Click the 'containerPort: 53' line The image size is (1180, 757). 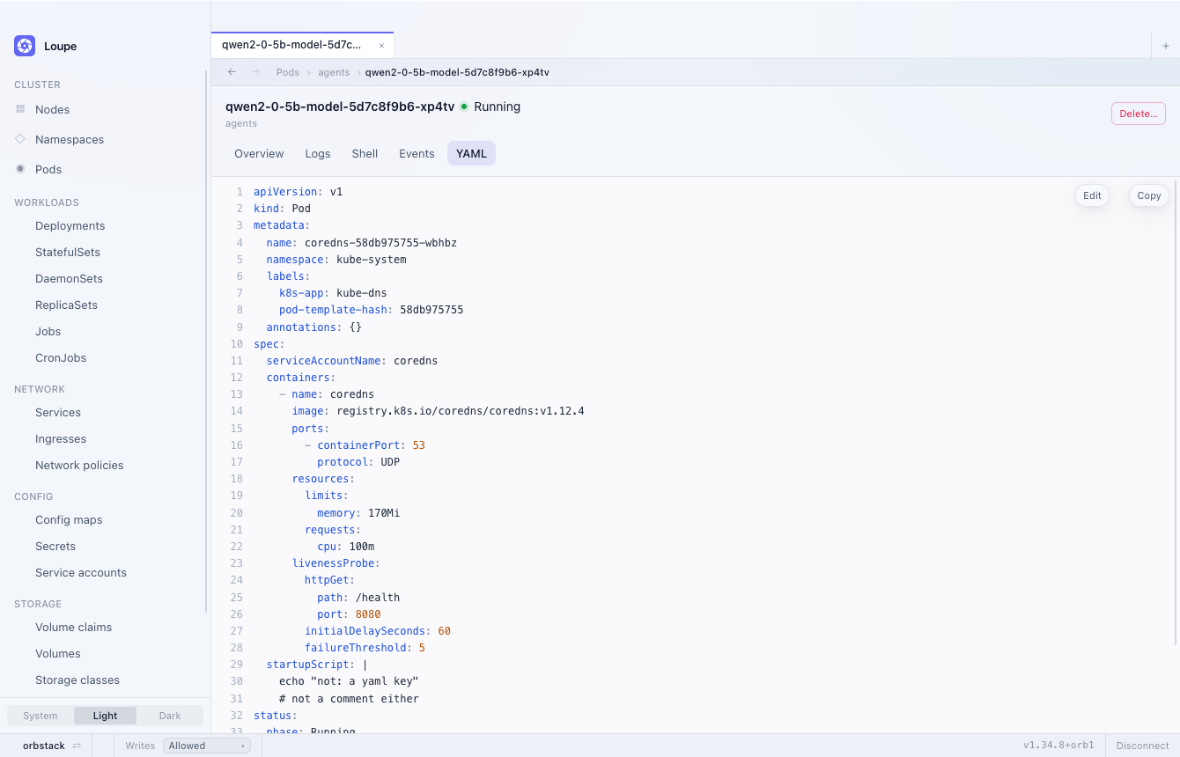pos(365,445)
